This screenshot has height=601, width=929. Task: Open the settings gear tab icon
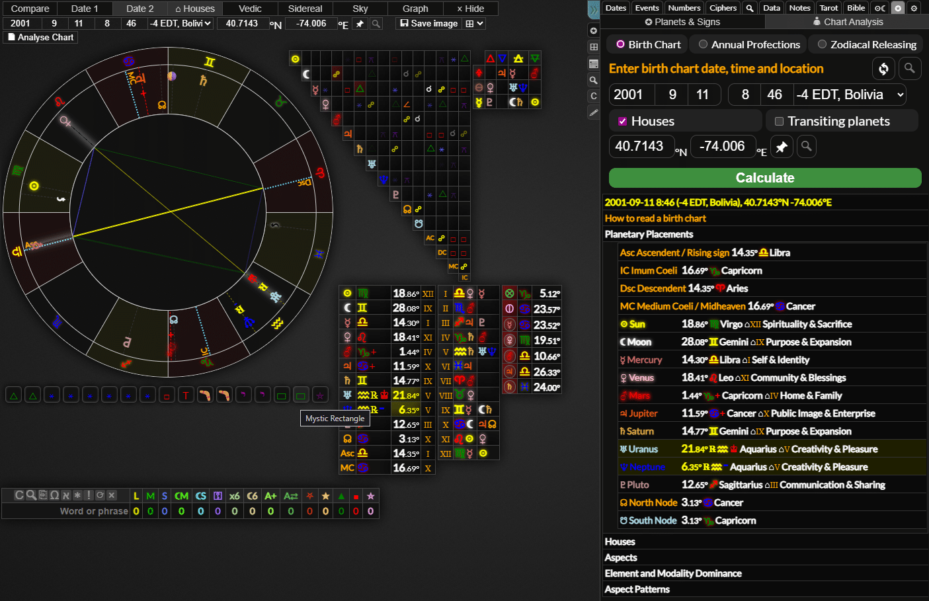[x=914, y=8]
